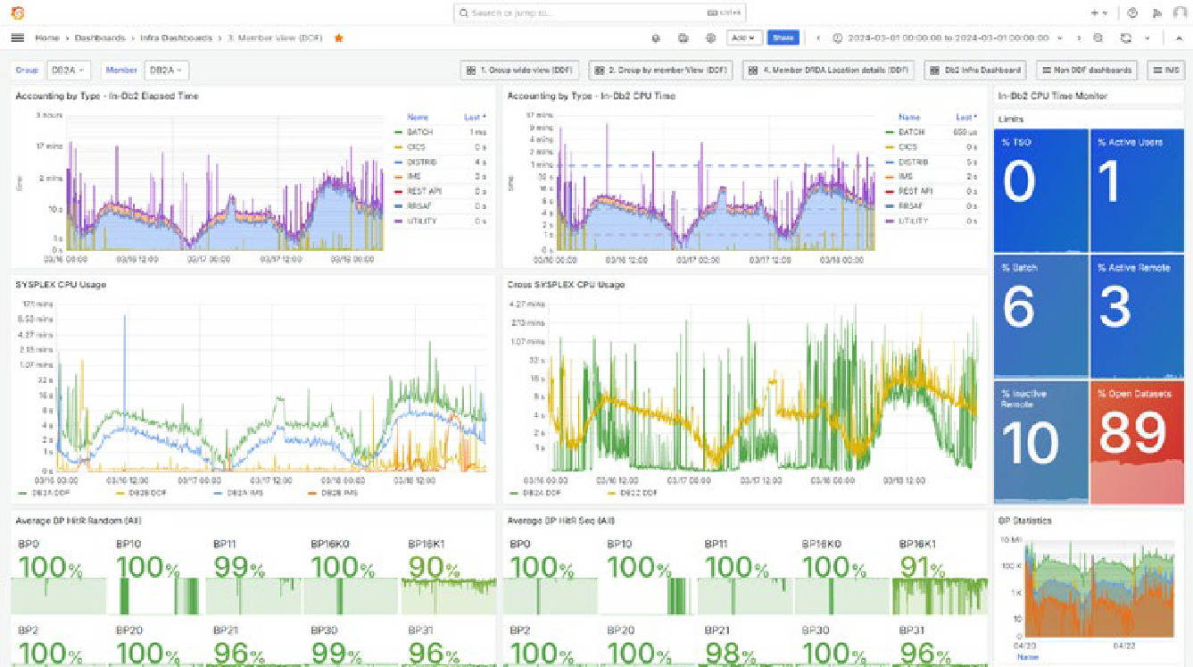Open 2. Group by member View (DDF) link
Viewport: 1193px width, 667px height.
click(x=661, y=71)
